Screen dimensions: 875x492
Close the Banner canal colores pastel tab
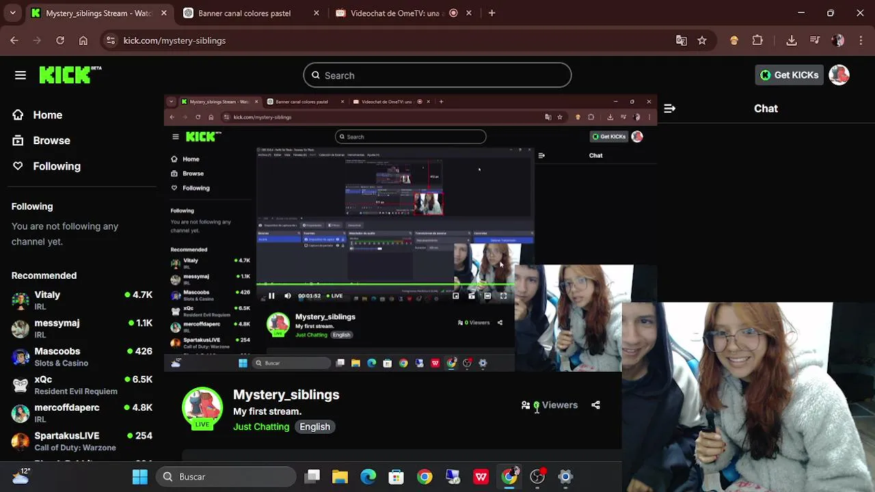pyautogui.click(x=316, y=13)
